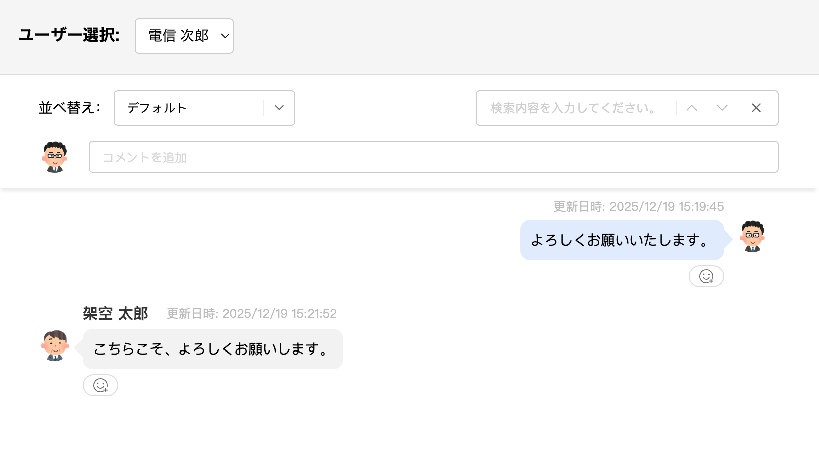This screenshot has width=819, height=468.
Task: Expand the デフォルト dropdown chevron arrow
Action: point(279,108)
